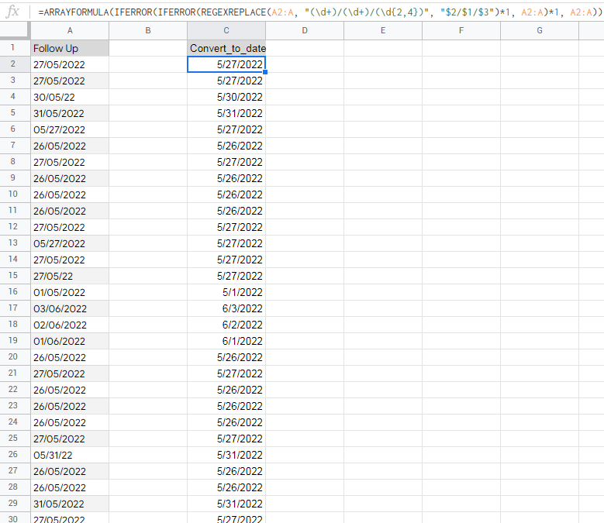
Task: Click empty cell D2
Action: coord(305,64)
